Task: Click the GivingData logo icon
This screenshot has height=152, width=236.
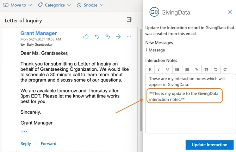Action: click(x=154, y=12)
